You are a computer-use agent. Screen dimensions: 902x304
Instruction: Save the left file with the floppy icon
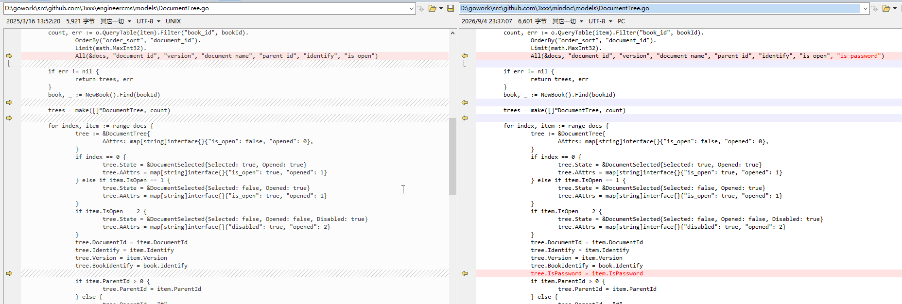[451, 8]
